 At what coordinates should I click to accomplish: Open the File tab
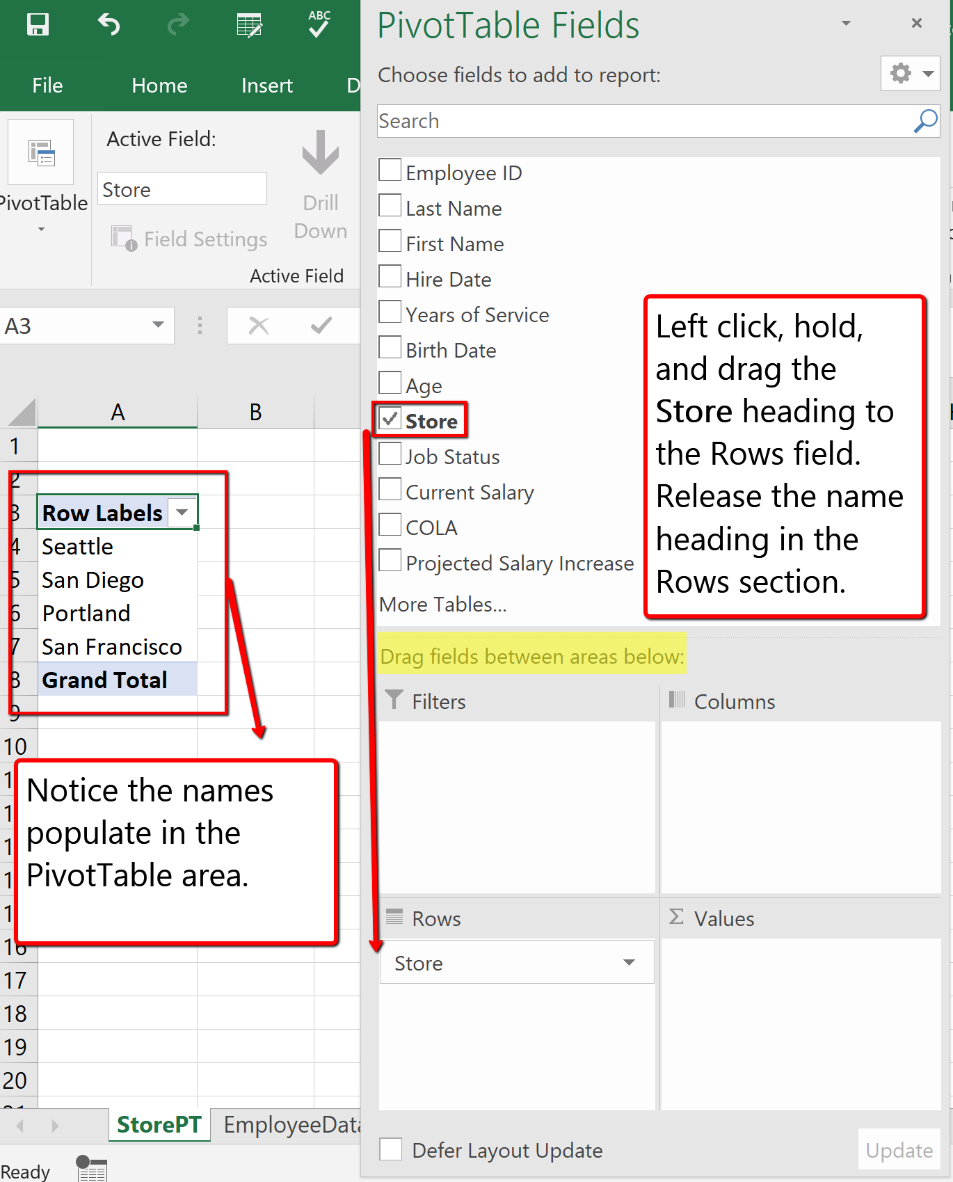coord(47,86)
